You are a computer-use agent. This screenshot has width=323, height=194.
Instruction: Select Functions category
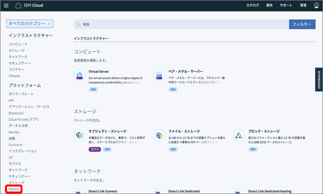pyautogui.click(x=15, y=145)
